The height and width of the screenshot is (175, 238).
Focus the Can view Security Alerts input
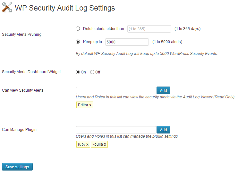[116, 90]
